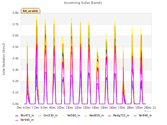
Task: Click the green Grn535_in legend swatch
Action: [40, 116]
